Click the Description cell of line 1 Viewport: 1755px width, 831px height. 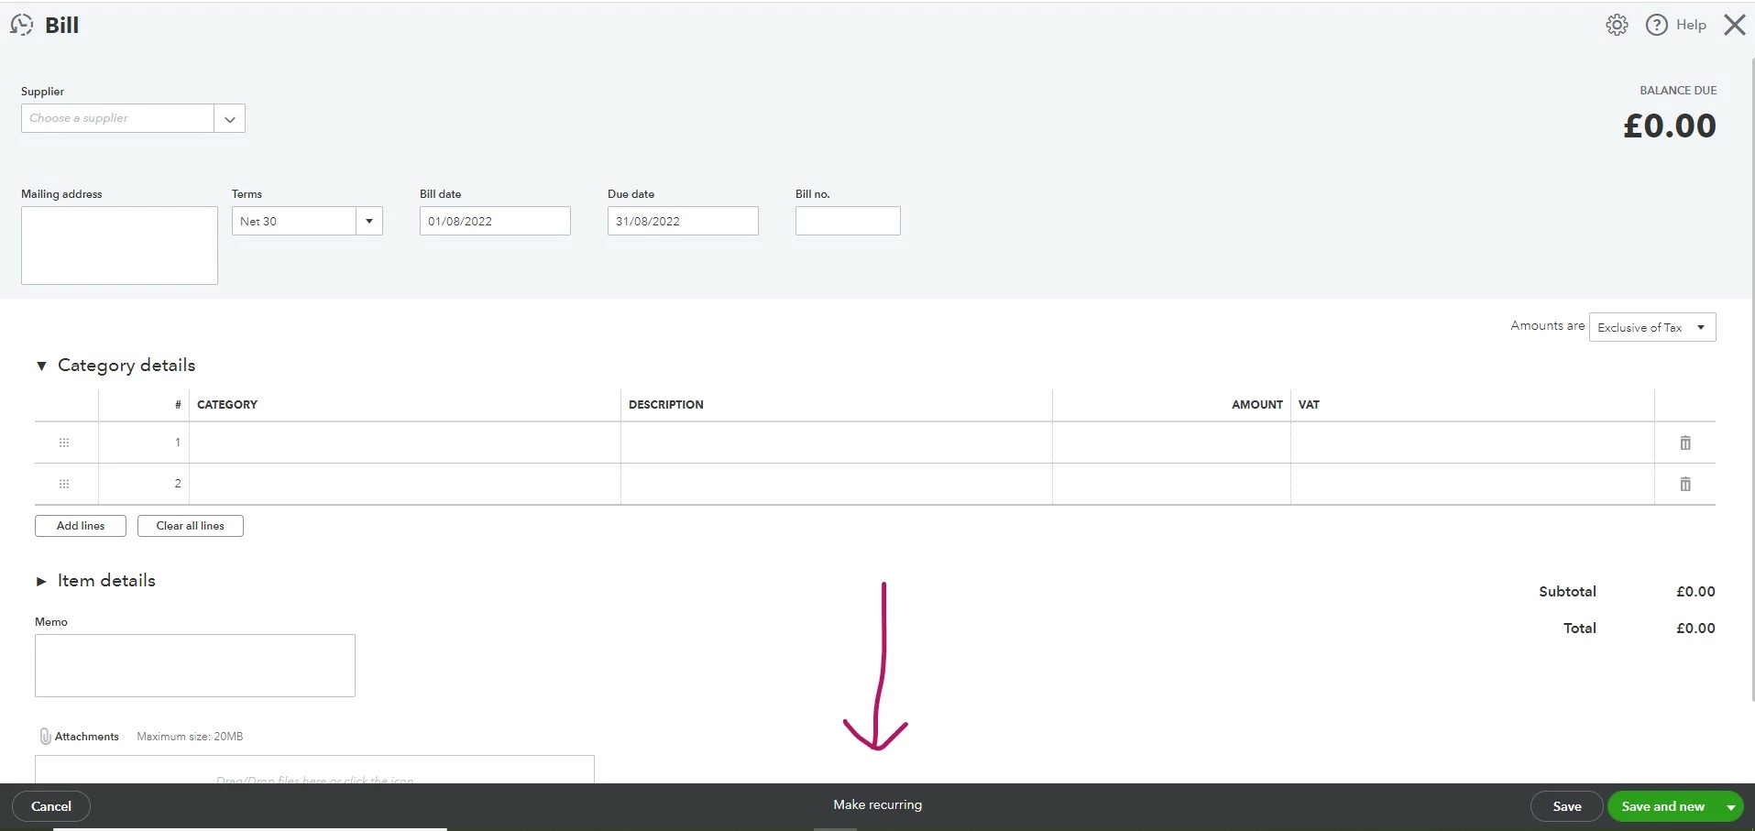click(x=836, y=443)
